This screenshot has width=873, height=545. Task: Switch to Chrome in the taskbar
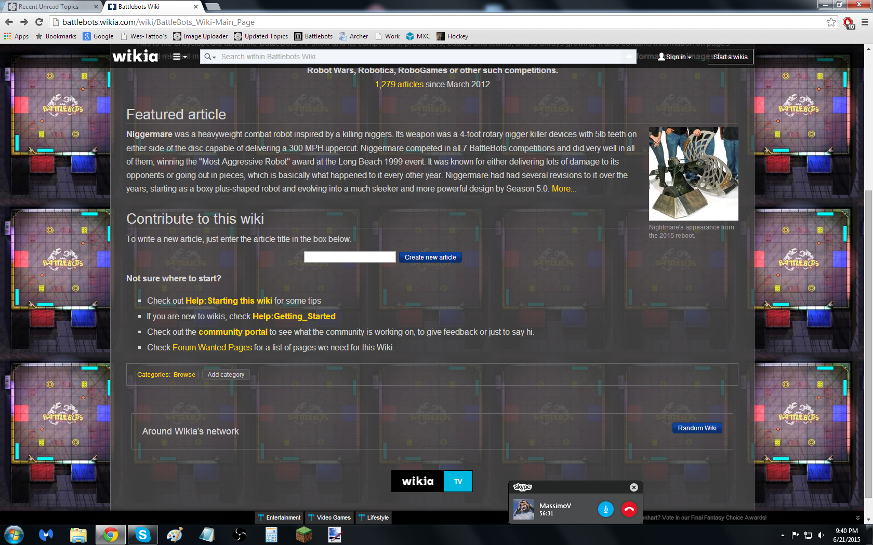coord(110,535)
